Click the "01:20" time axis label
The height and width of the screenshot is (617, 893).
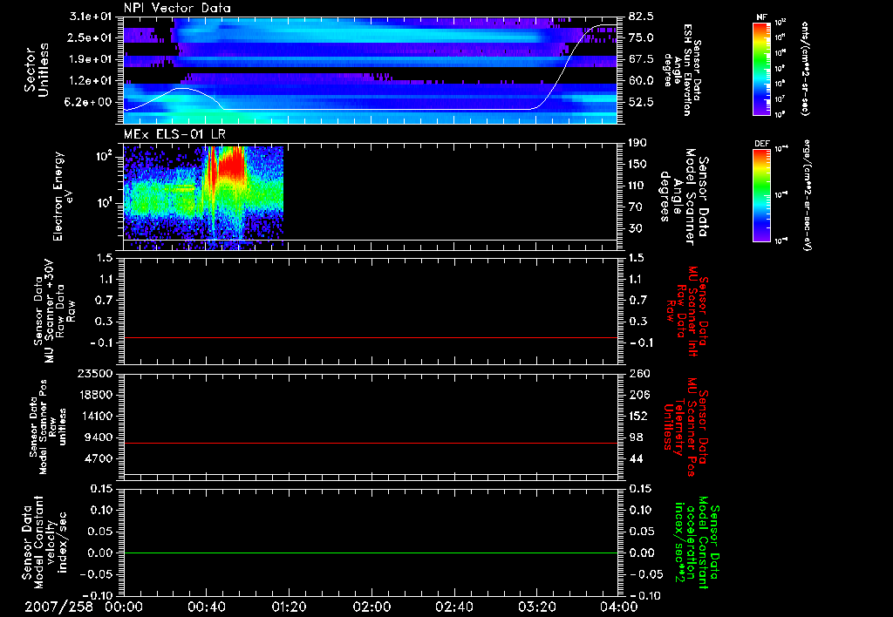289,607
